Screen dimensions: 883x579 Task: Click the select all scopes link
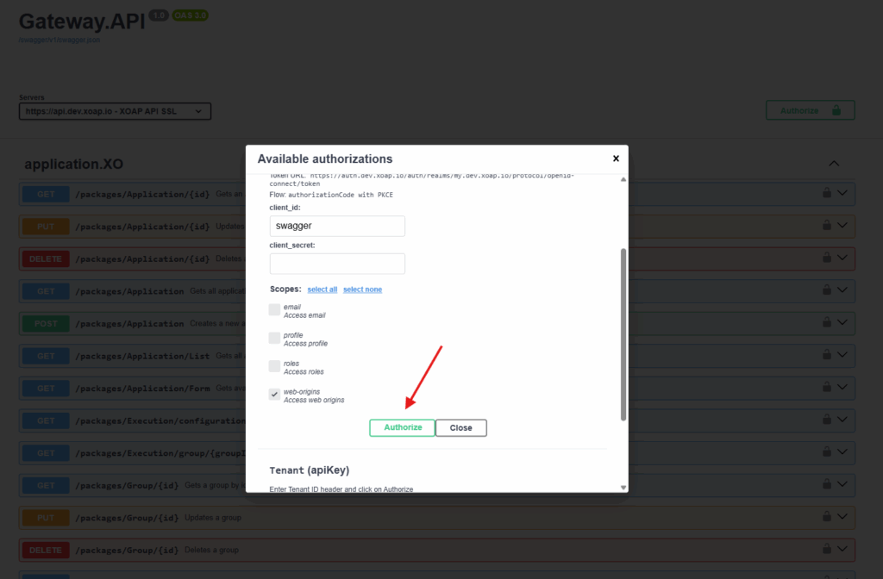[322, 289]
